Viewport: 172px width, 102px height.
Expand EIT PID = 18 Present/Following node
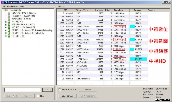pos(6,30)
